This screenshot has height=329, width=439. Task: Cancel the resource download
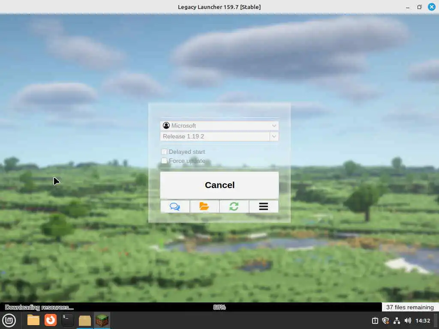219,185
